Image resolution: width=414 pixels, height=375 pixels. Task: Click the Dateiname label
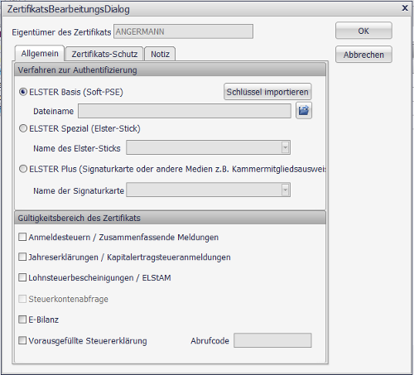[54, 111]
